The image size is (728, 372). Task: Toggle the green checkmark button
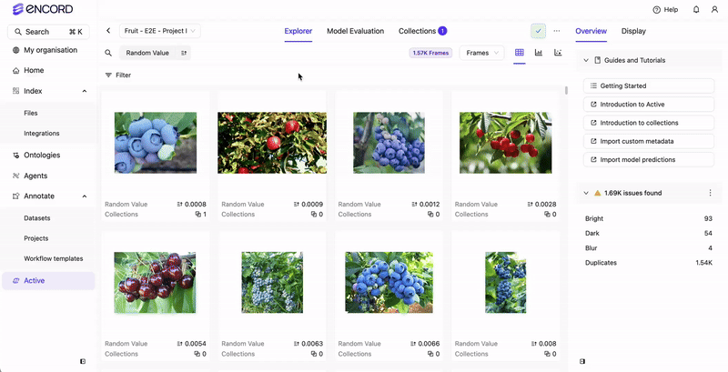tap(538, 31)
